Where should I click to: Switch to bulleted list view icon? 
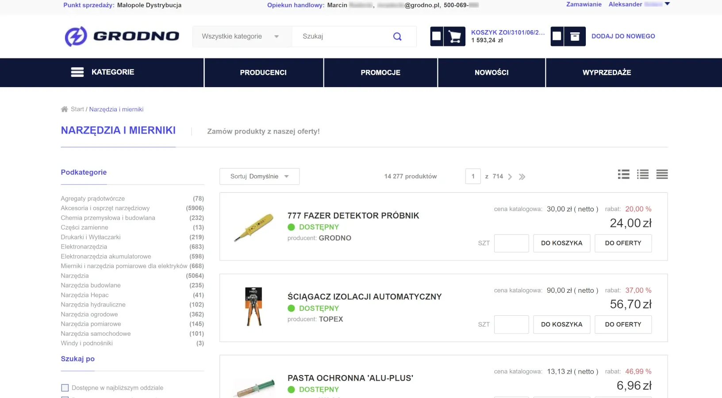coord(643,175)
